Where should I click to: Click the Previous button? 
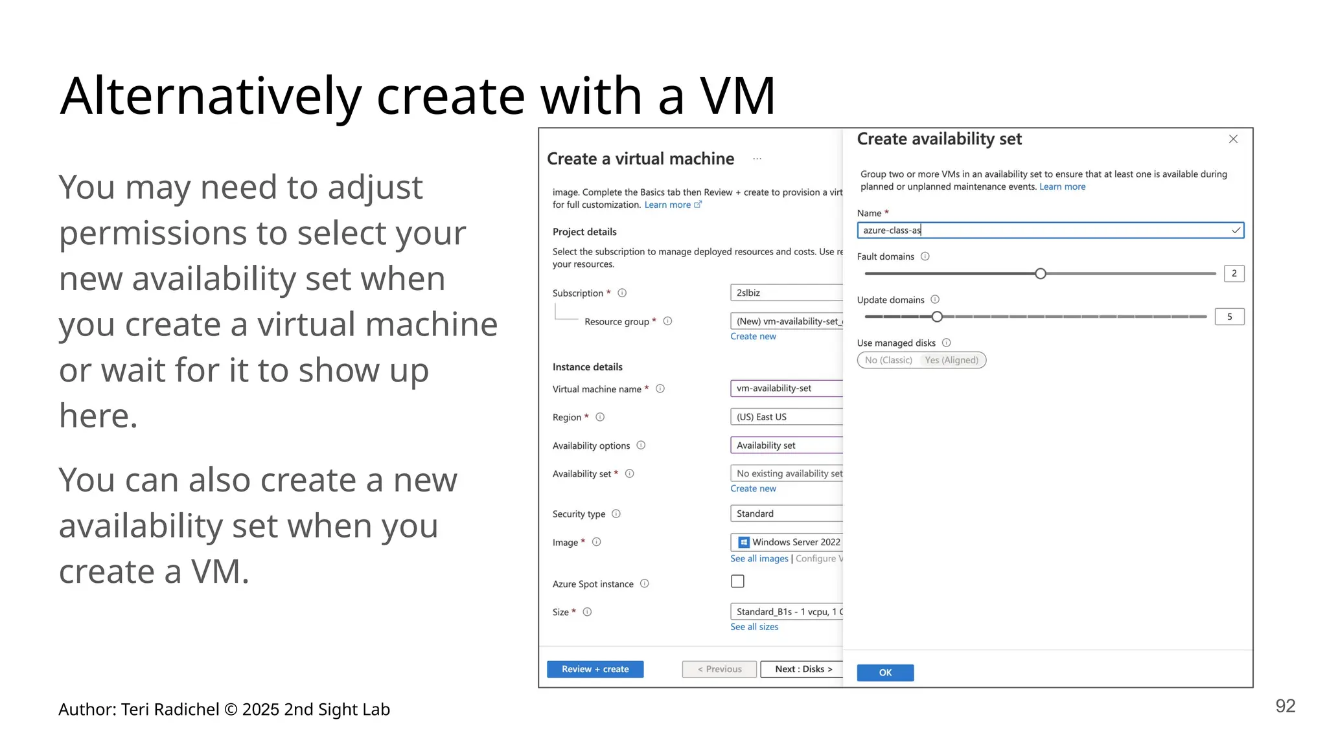tap(719, 670)
